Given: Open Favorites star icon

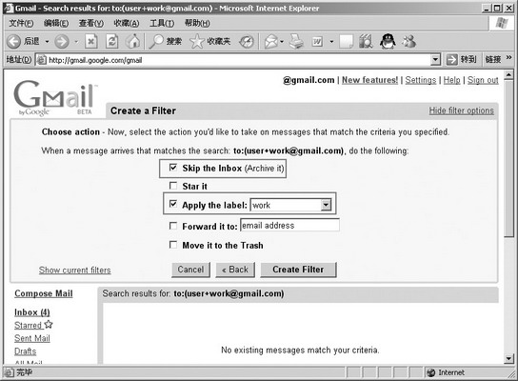Looking at the screenshot, I should 197,41.
